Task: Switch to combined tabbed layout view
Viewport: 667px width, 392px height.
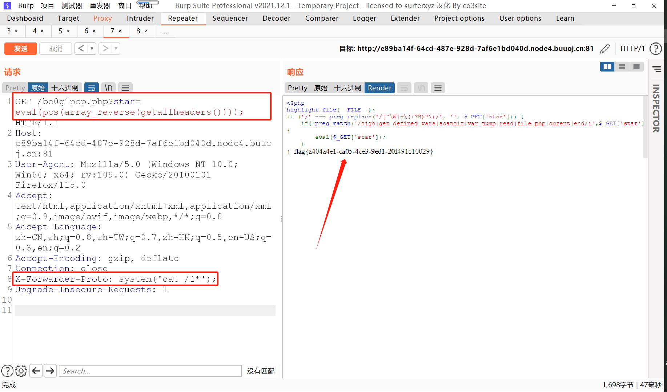Action: 636,67
